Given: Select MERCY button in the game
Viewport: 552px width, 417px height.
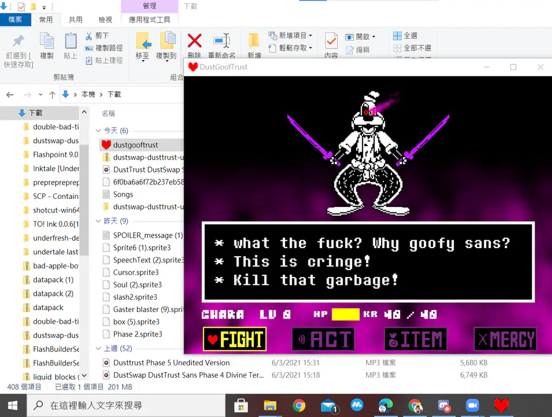Looking at the screenshot, I should pos(505,339).
